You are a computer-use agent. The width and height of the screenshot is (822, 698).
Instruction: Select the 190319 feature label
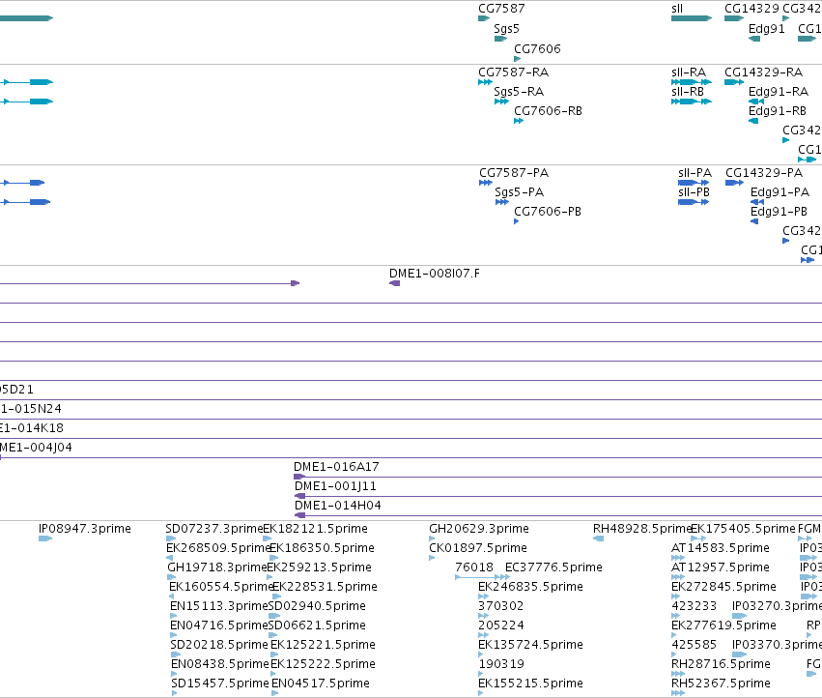tap(500, 664)
